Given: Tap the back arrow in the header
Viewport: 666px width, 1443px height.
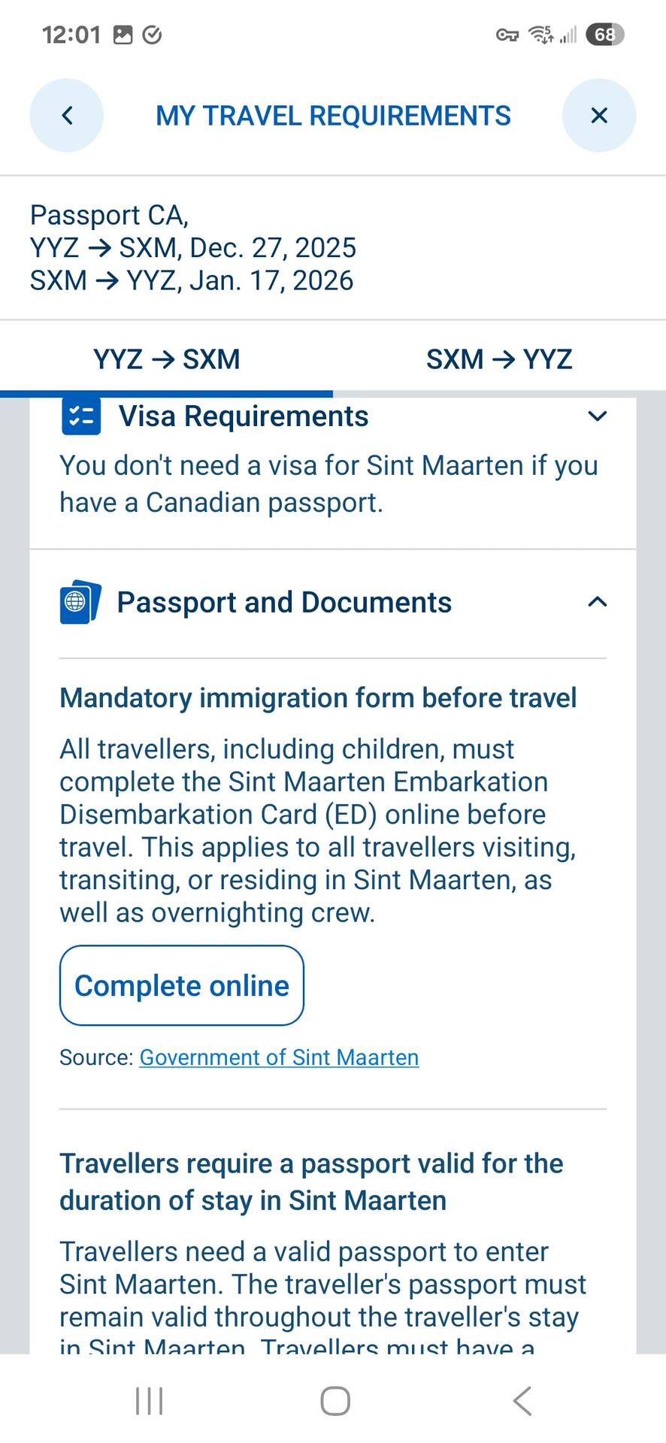Looking at the screenshot, I should [67, 115].
